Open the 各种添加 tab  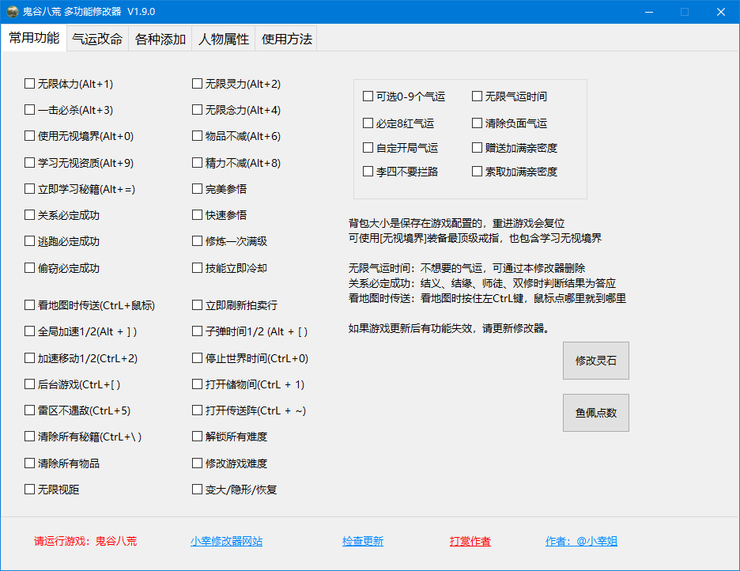[160, 38]
